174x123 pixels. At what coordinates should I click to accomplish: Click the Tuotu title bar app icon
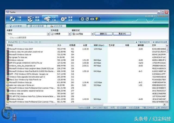click(8, 12)
